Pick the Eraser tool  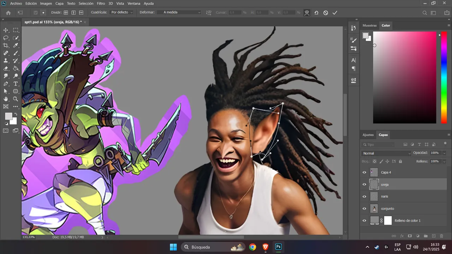coord(6,68)
